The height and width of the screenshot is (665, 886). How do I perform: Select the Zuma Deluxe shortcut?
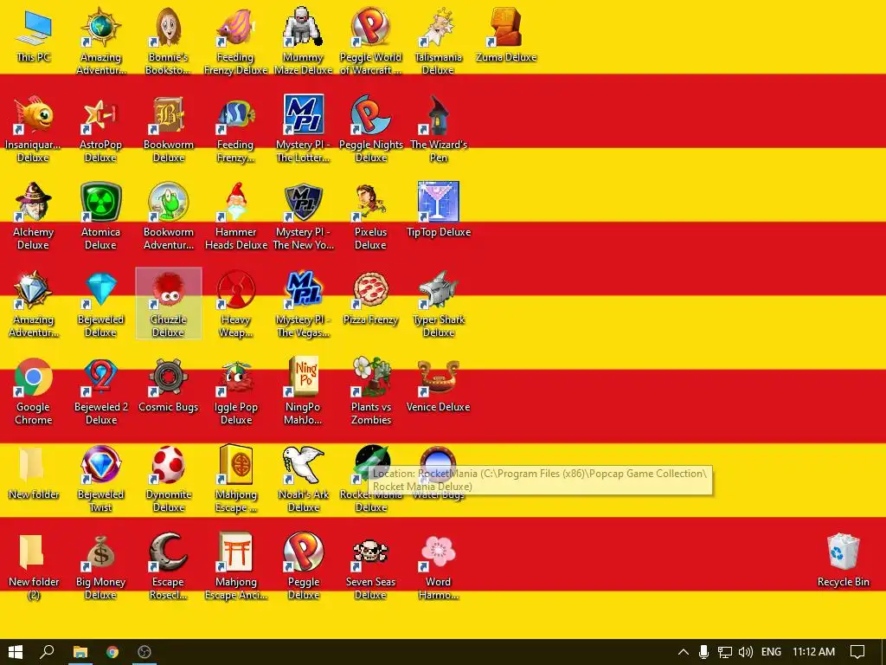pyautogui.click(x=505, y=35)
